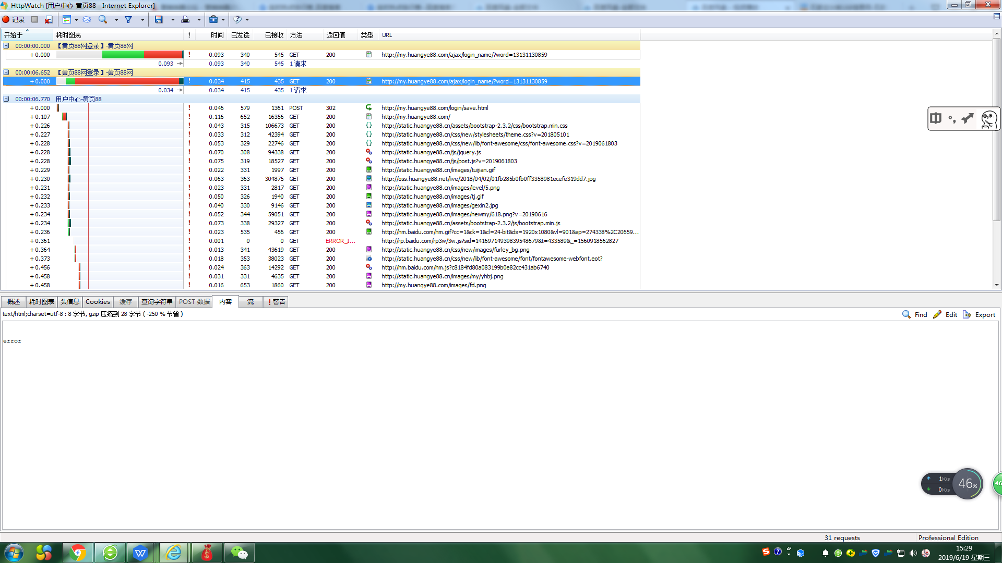Clear the log with the red-X page icon
This screenshot has width=1002, height=563.
pyautogui.click(x=48, y=19)
